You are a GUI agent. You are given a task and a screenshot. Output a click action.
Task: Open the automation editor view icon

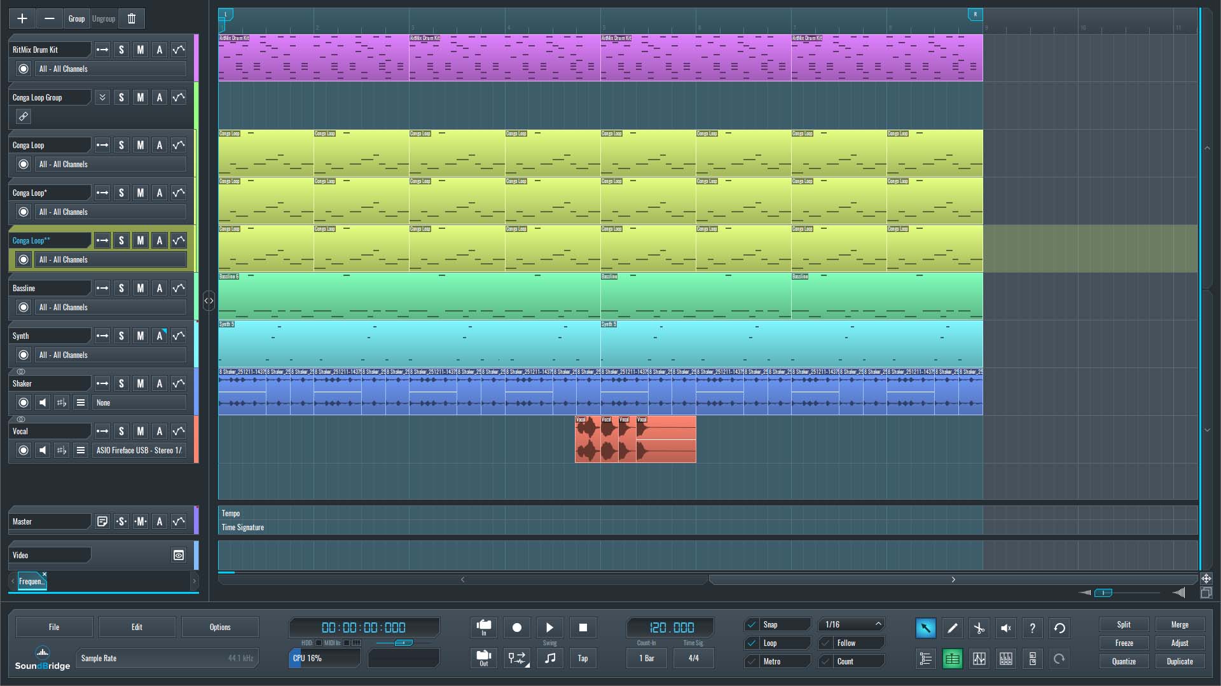(979, 659)
